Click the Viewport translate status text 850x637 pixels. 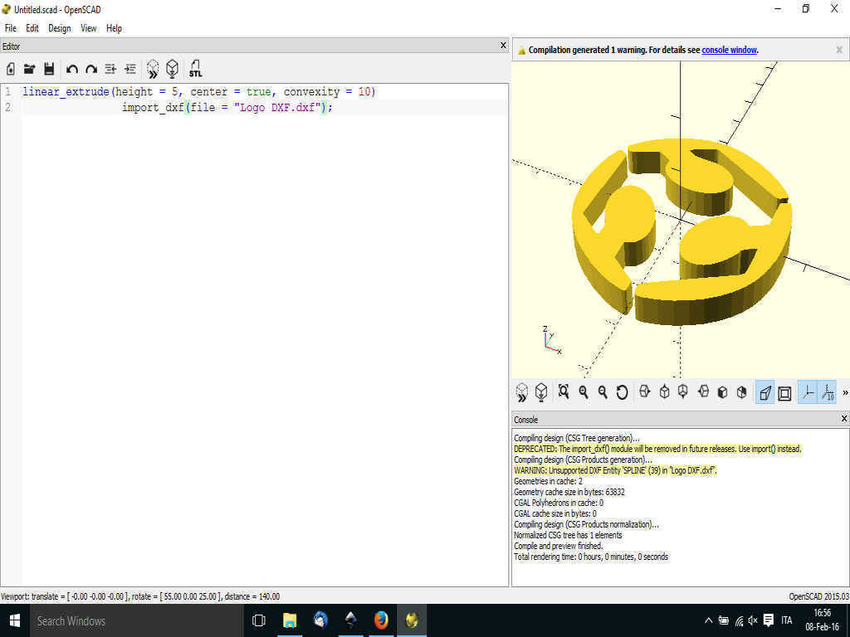coord(140,596)
